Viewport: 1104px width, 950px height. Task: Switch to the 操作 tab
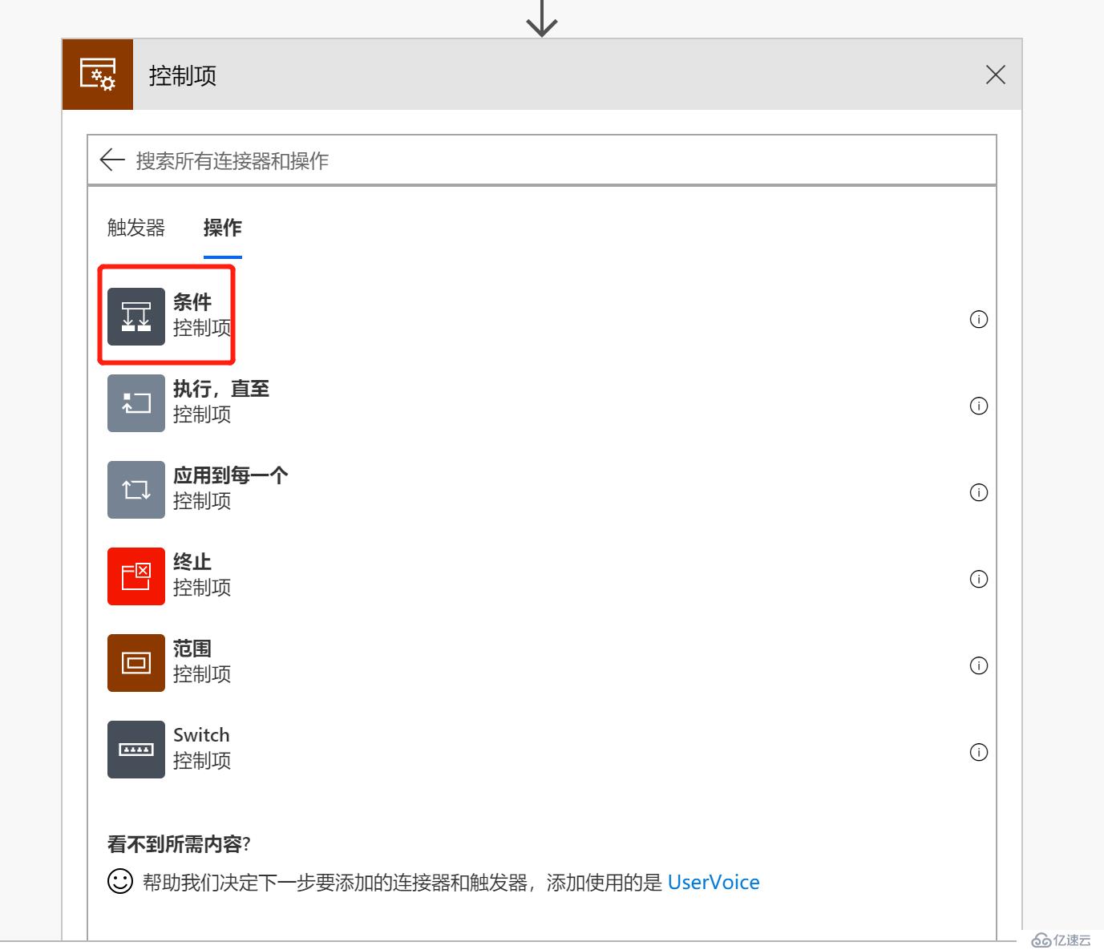(x=223, y=228)
